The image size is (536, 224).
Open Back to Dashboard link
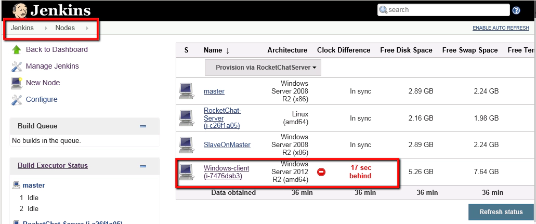(x=57, y=49)
